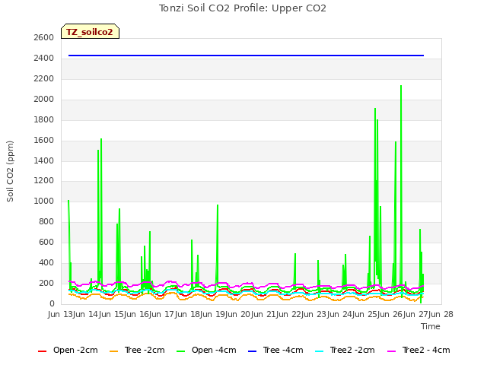Click the 200 y-axis tick label
Image resolution: width=487 pixels, height=365 pixels.
point(46,283)
